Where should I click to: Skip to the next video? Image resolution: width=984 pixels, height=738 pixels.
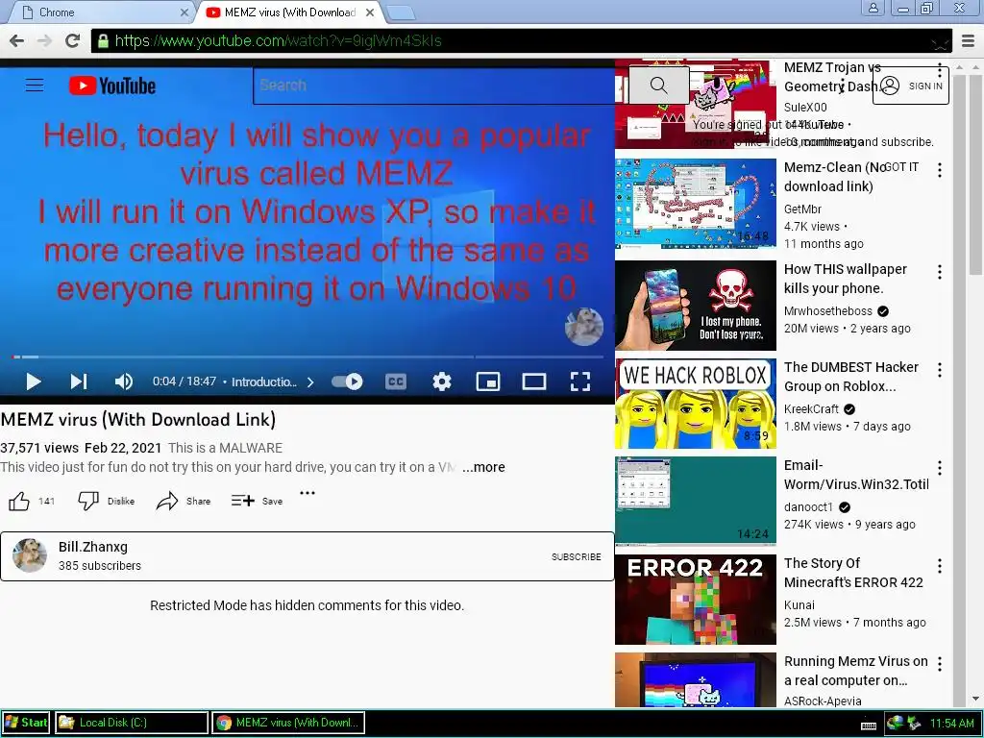click(x=79, y=381)
